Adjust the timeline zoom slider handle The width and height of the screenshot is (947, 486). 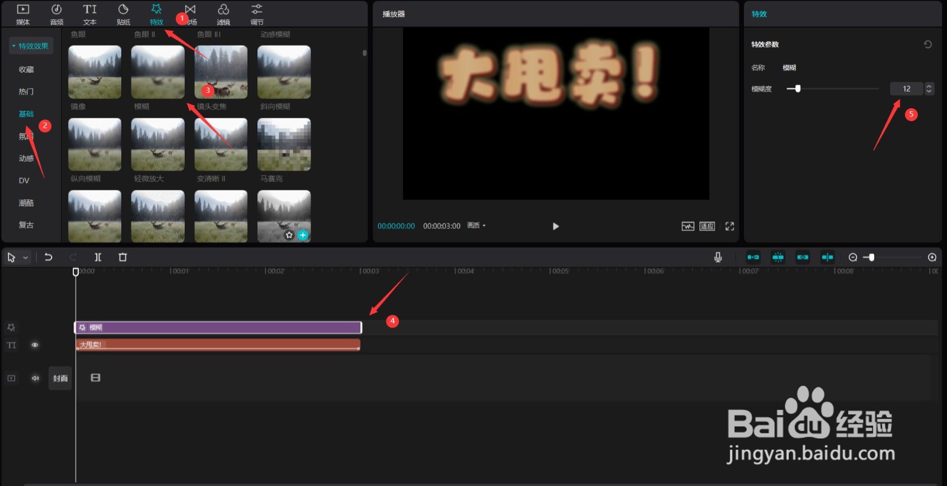[x=871, y=257]
